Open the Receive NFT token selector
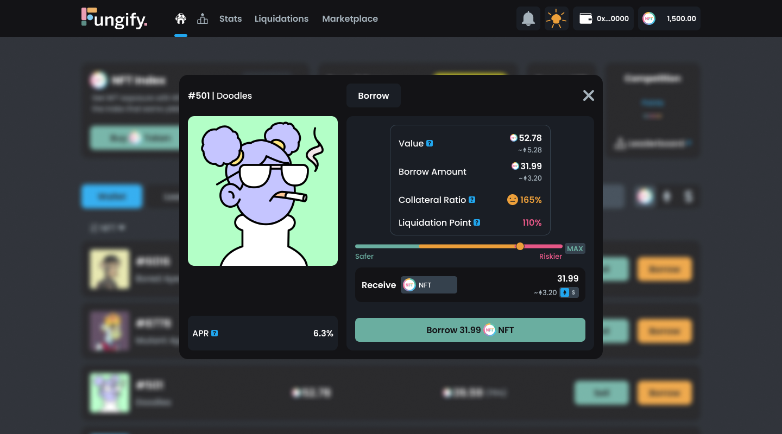The image size is (782, 434). coord(429,285)
